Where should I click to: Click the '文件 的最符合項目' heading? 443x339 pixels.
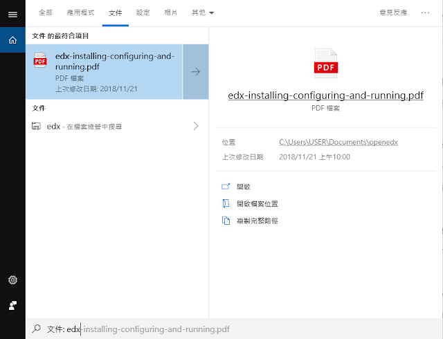[60, 36]
